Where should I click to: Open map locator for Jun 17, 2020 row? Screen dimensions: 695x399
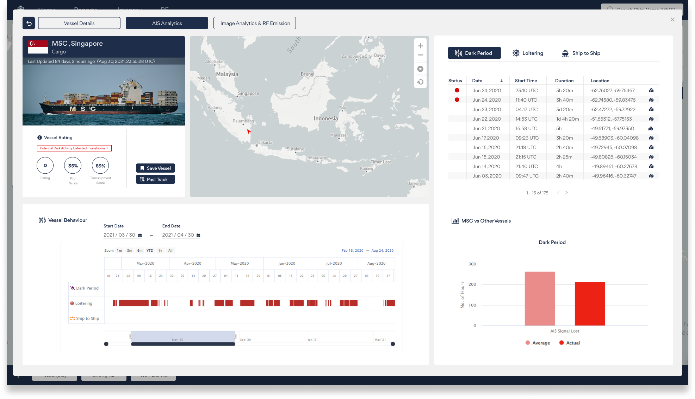(x=651, y=138)
